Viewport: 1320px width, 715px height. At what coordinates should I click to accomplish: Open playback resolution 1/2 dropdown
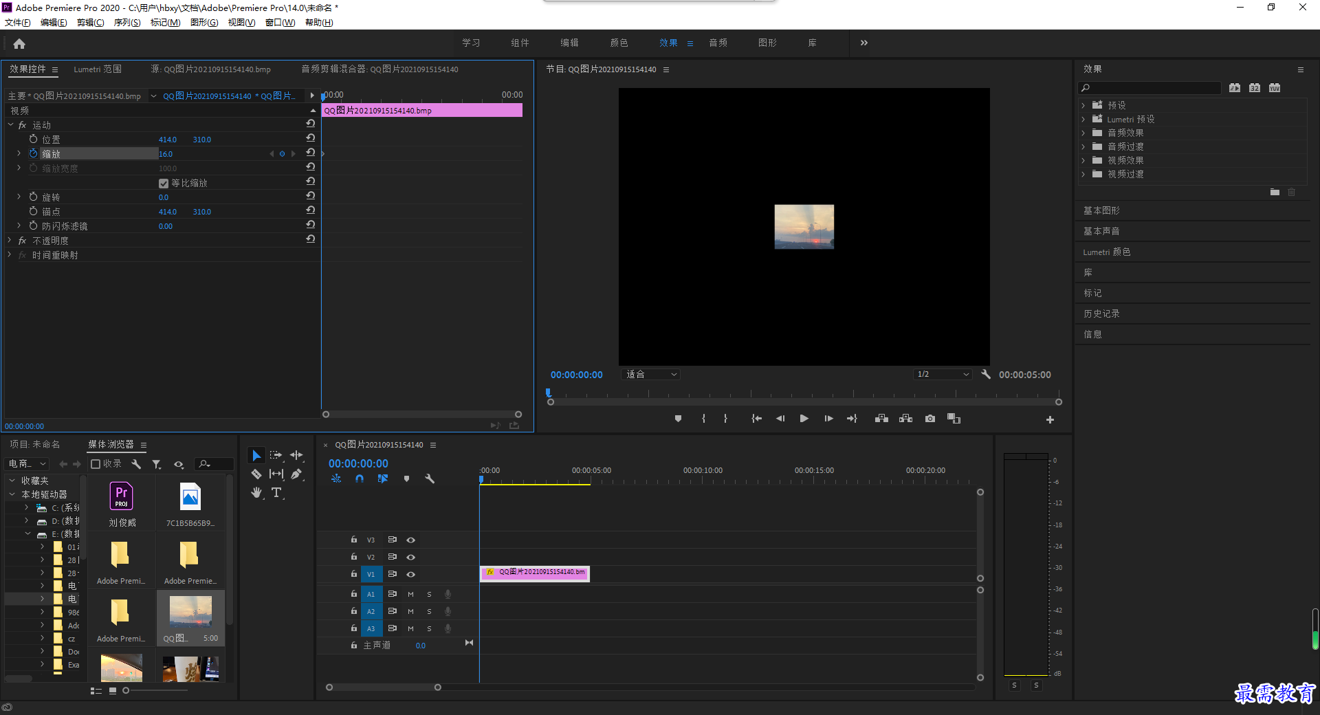(x=943, y=374)
